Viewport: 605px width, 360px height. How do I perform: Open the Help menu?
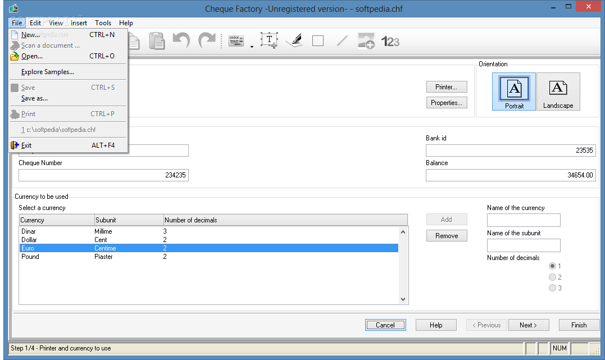click(126, 23)
